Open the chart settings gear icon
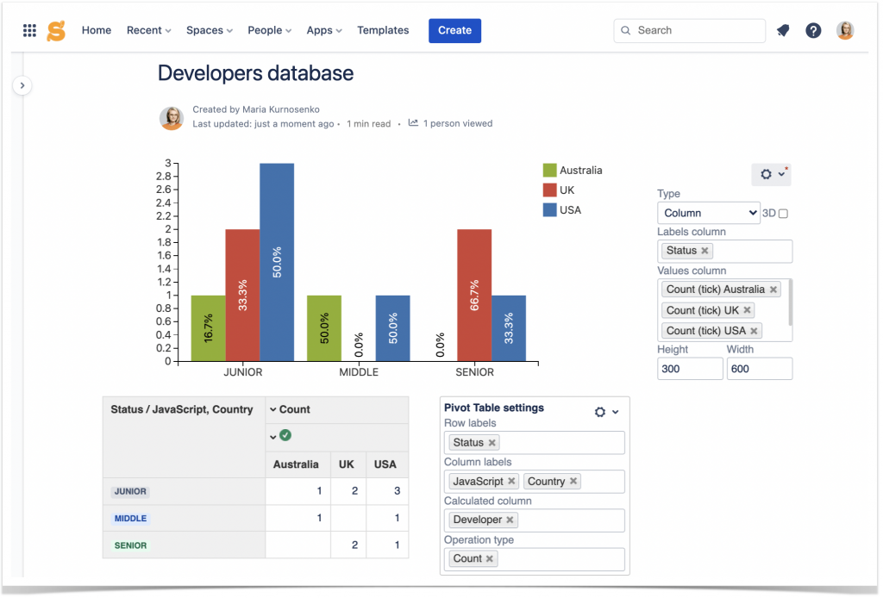Viewport: 883px width, 598px height. click(x=767, y=174)
